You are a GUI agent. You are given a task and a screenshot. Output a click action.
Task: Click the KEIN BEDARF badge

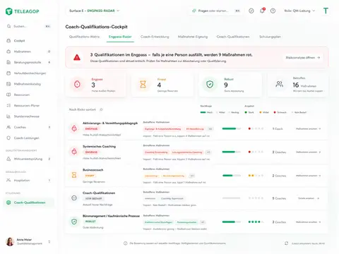[x=94, y=198]
